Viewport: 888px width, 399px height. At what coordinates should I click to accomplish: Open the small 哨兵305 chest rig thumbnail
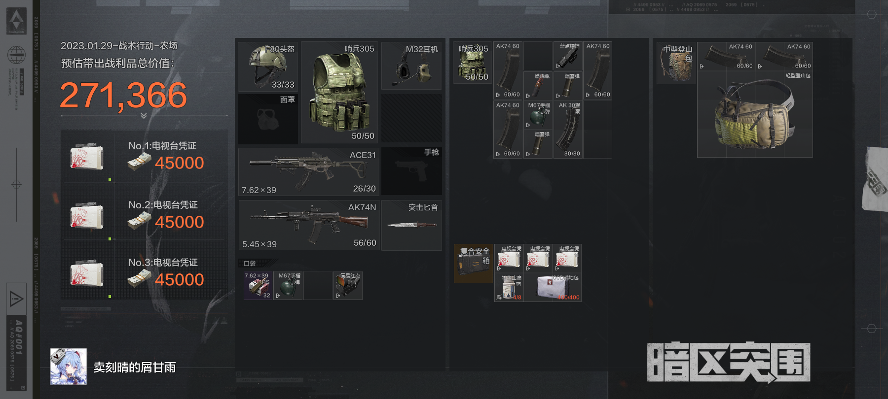473,63
